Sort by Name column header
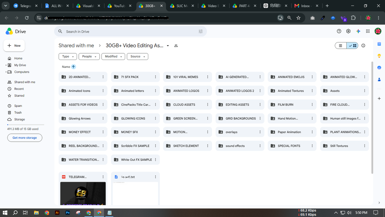 [x=66, y=67]
